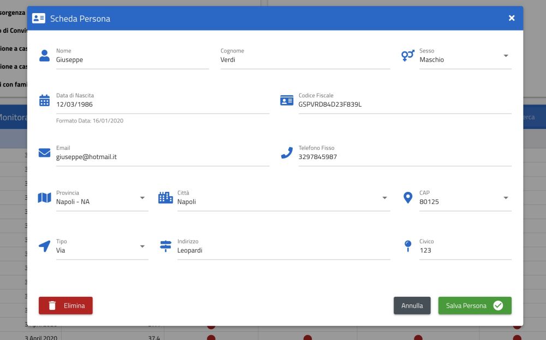
Task: Open the Tipo dropdown showing Via
Action: click(x=142, y=247)
